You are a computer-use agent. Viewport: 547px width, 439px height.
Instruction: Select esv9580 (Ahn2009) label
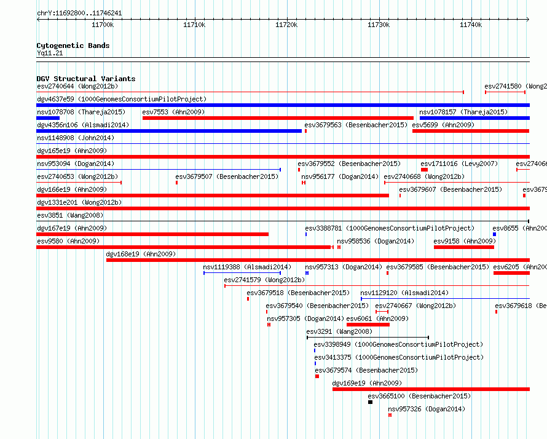(68, 241)
